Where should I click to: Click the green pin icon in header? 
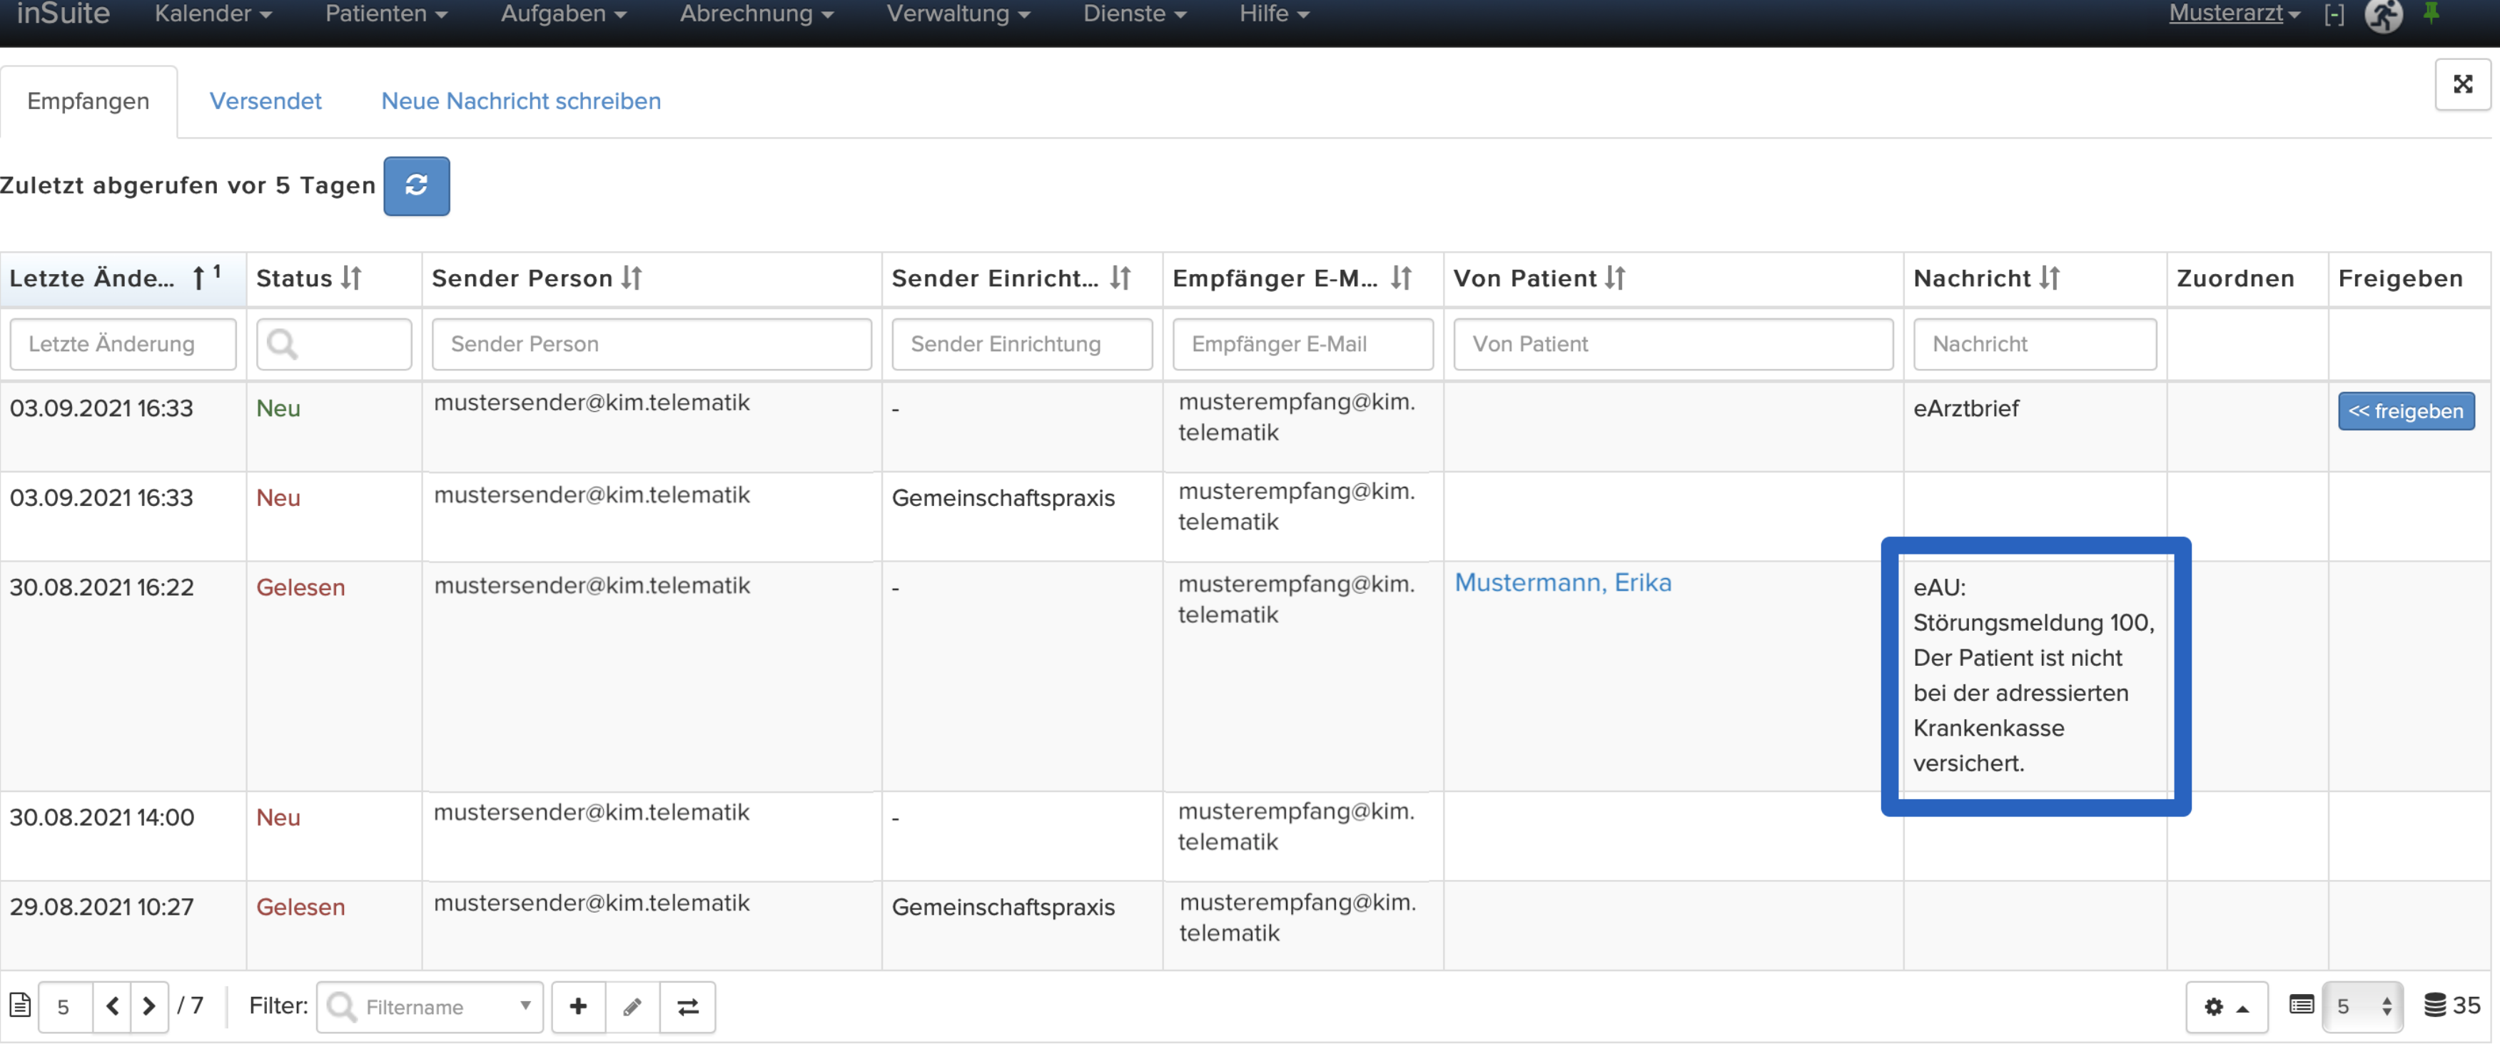point(2431,14)
